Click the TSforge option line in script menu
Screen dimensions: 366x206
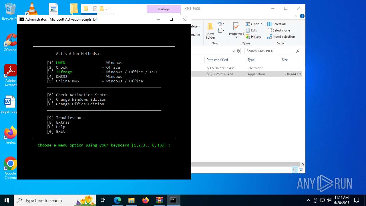pyautogui.click(x=102, y=72)
